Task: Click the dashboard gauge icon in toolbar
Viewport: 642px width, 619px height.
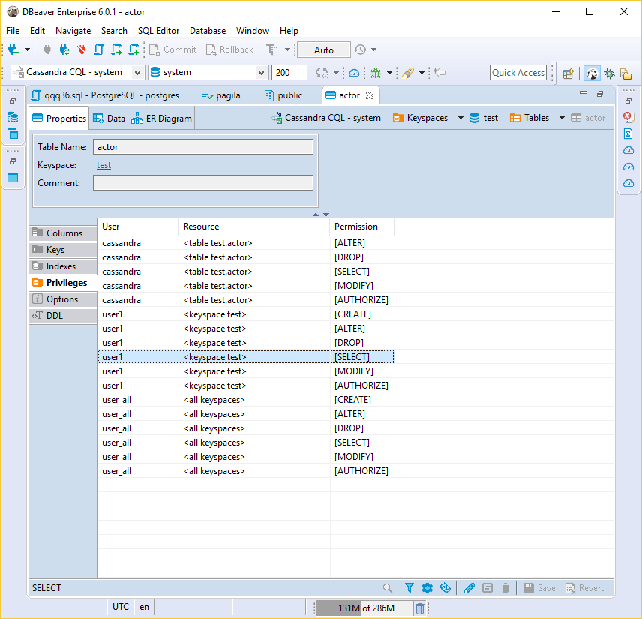Action: 354,73
